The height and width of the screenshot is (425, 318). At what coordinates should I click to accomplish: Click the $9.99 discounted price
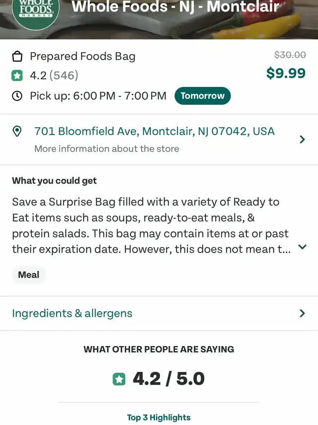point(286,74)
